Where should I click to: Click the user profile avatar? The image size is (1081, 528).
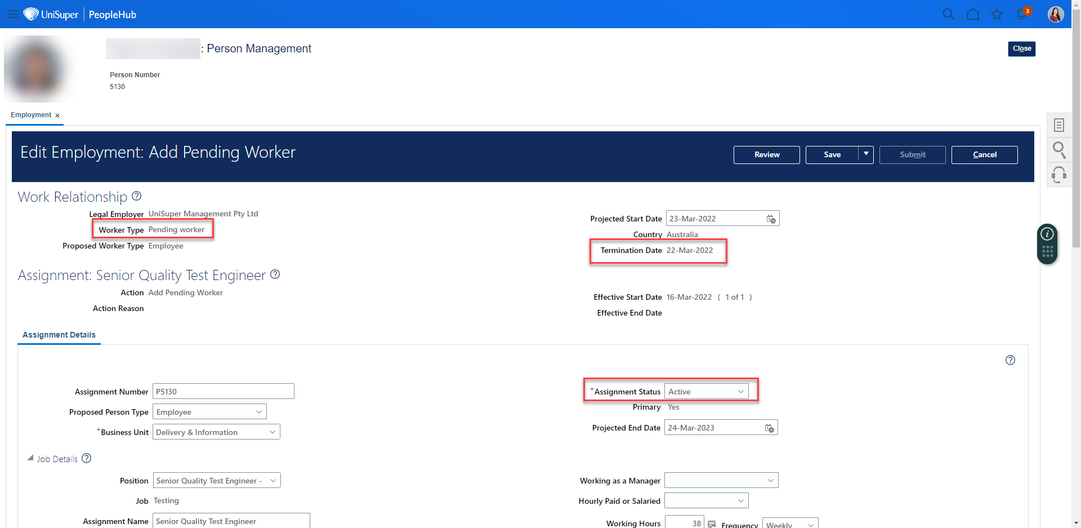1056,14
